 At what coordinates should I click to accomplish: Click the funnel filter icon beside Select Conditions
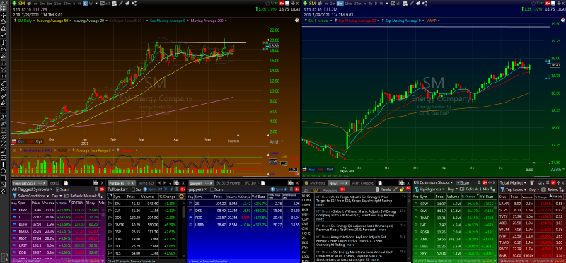[x=14, y=196]
